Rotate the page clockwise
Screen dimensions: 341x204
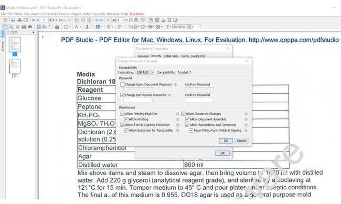tap(97, 20)
